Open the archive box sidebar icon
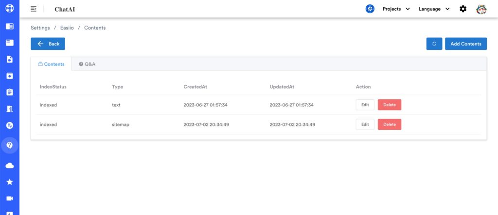 pyautogui.click(x=10, y=76)
